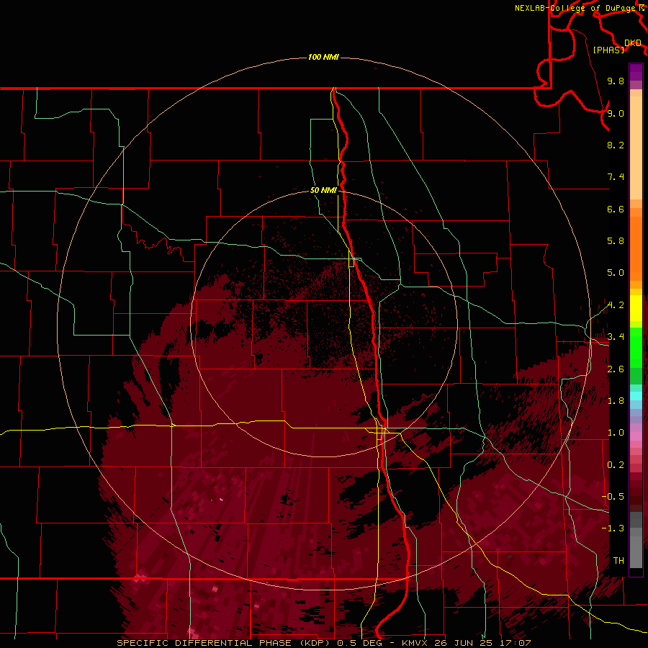Click the orange band of the color bar

pyautogui.click(x=636, y=249)
